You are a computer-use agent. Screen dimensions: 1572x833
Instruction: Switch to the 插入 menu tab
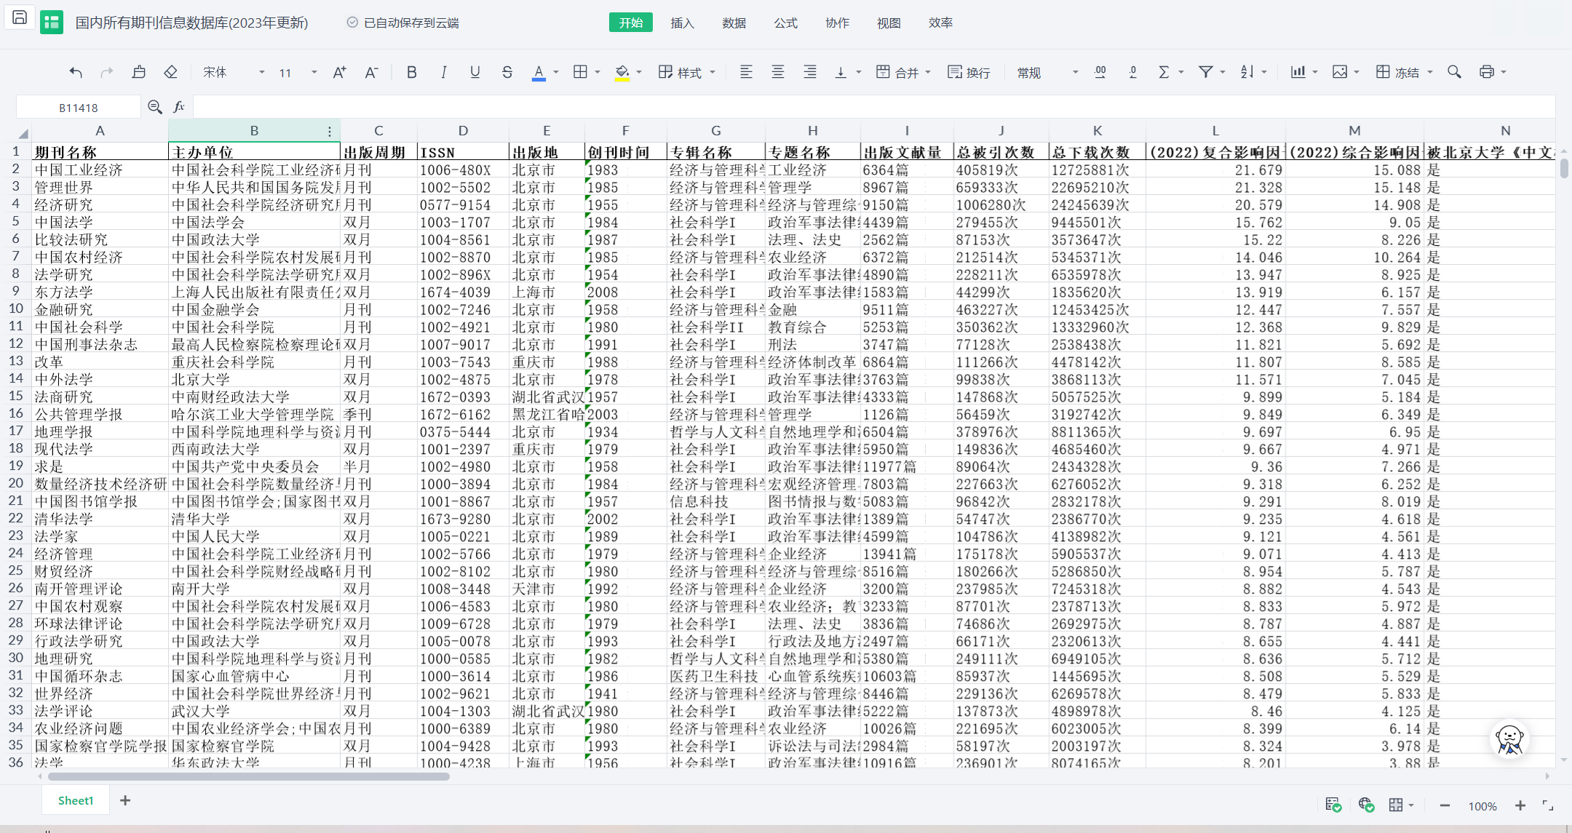pyautogui.click(x=682, y=23)
